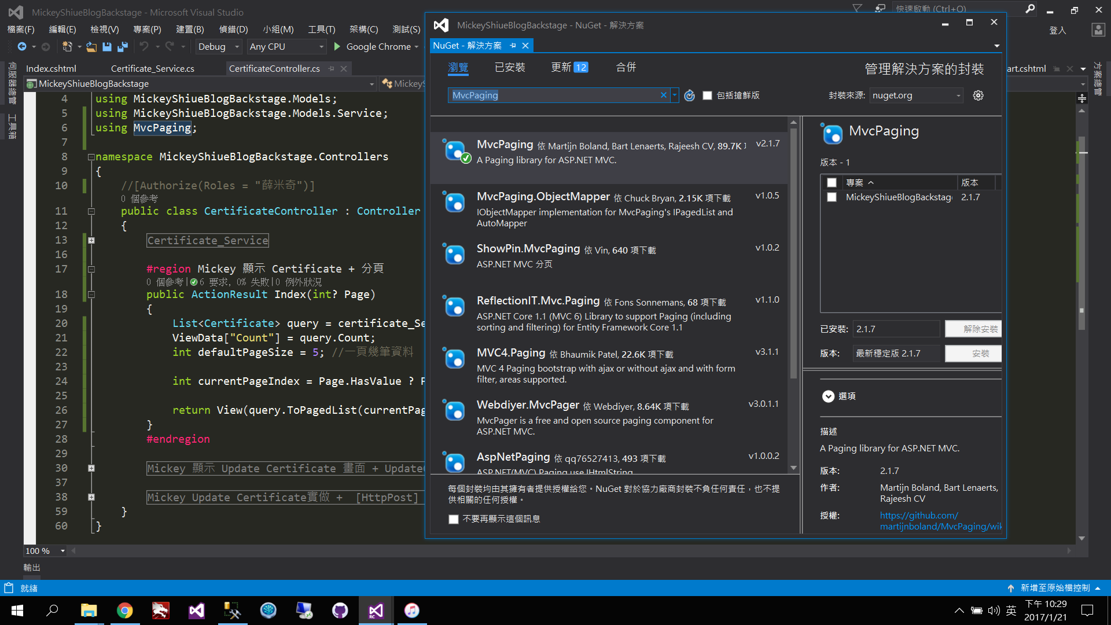Viewport: 1111px width, 625px height.
Task: Click the New Project toolbar icon
Action: (x=67, y=46)
